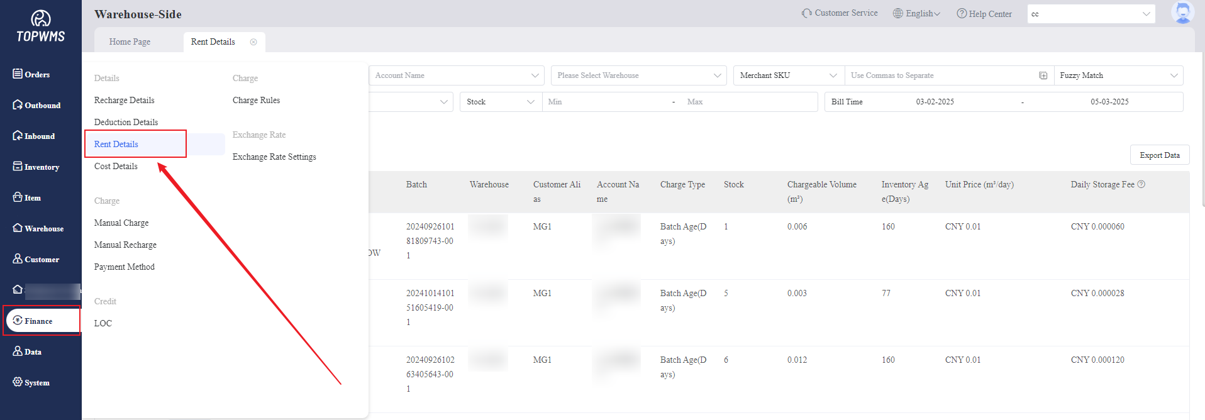This screenshot has height=420, width=1205.
Task: Click the Use Commas to Separate field
Action: click(940, 75)
